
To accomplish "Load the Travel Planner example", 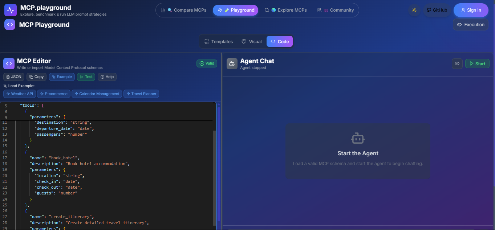I will coord(141,94).
